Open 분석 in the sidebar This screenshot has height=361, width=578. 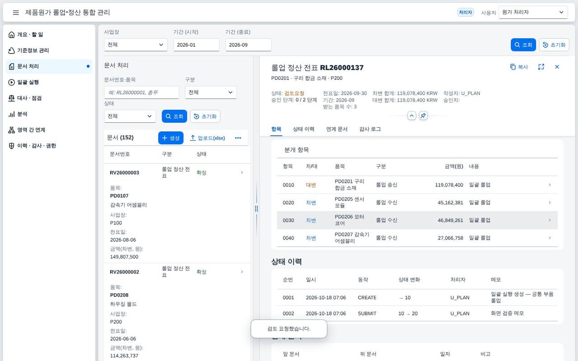coord(49,114)
